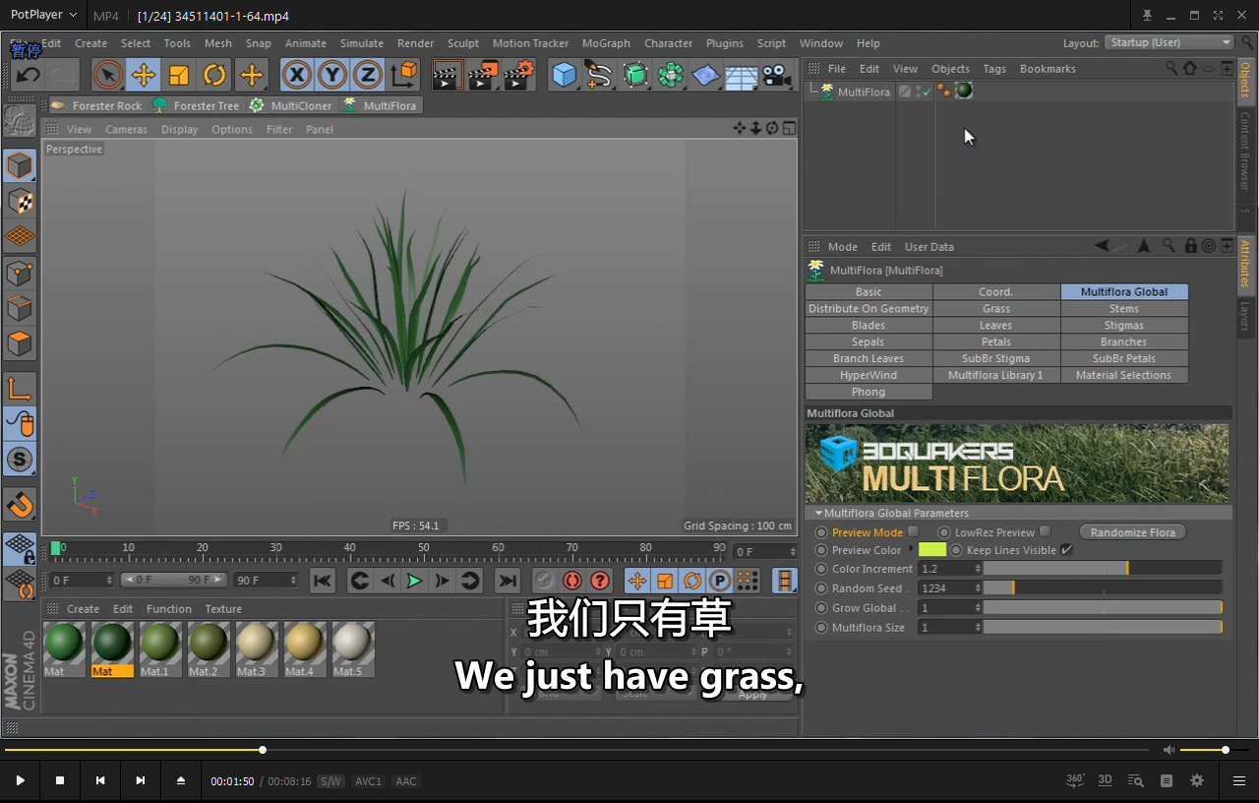
Task: Click the Grow Global spinner arrows
Action: 978,608
